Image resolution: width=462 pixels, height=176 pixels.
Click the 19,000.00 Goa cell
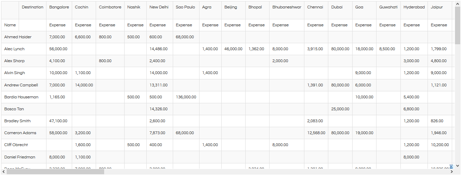(x=364, y=133)
